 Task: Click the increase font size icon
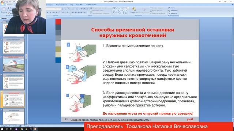(x=63, y=9)
